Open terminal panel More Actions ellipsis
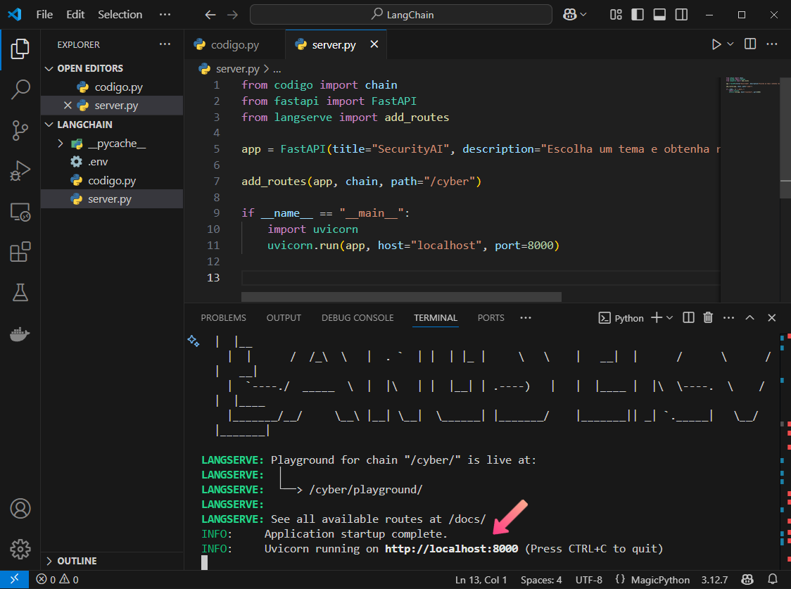The height and width of the screenshot is (589, 791). tap(728, 317)
